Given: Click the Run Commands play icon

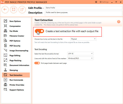Looking at the screenshot, I should [x=5, y=80].
